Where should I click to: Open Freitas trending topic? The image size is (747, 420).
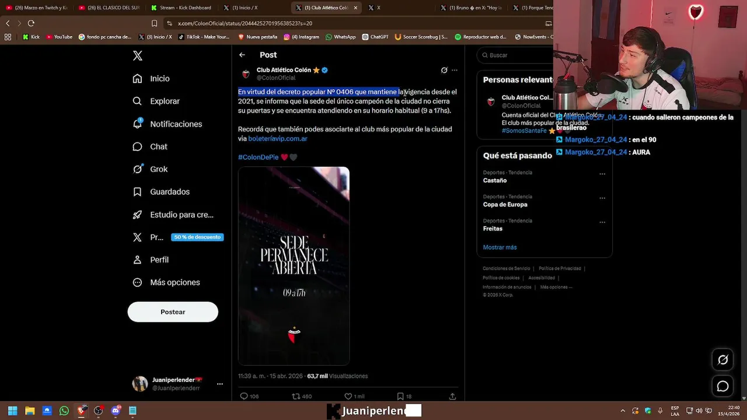click(493, 229)
